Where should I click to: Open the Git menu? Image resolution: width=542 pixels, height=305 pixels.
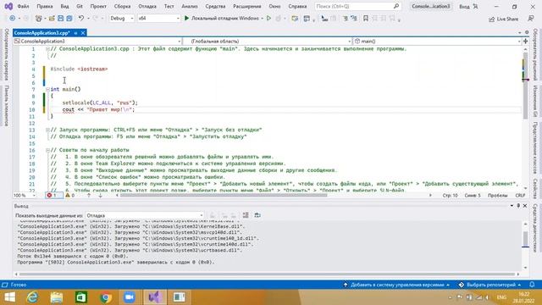pos(80,6)
